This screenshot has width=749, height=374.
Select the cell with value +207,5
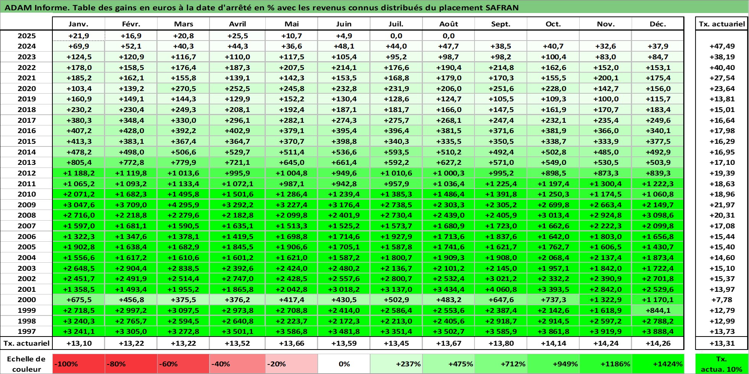[292, 68]
